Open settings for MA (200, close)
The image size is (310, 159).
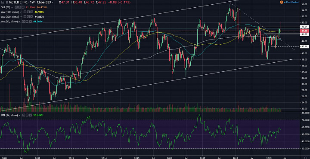coord(28,17)
